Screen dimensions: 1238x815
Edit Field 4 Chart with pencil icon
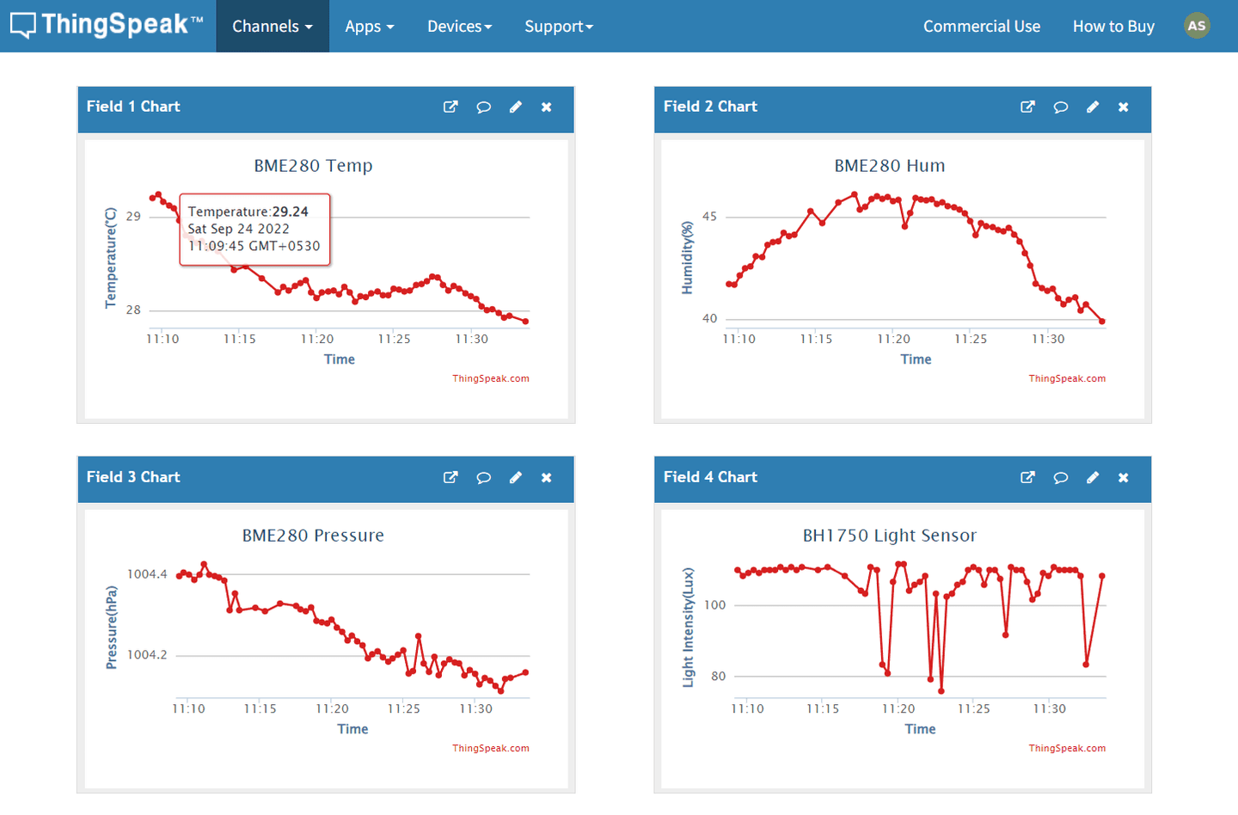click(1092, 477)
